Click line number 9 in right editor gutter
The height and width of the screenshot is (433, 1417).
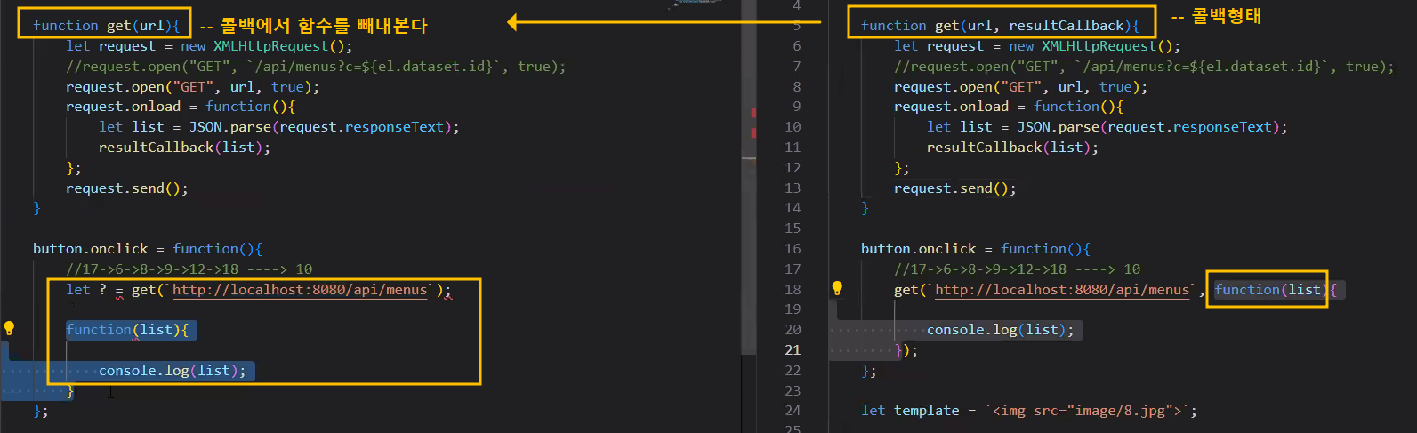click(x=796, y=107)
